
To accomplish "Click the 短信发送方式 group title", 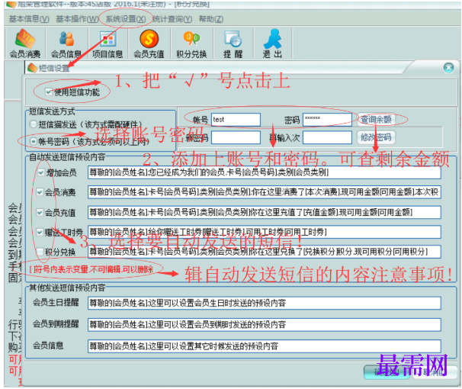I will click(52, 111).
